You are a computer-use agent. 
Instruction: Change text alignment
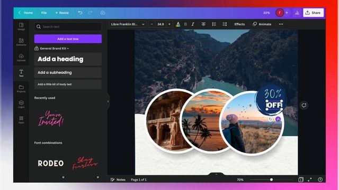pos(203,24)
